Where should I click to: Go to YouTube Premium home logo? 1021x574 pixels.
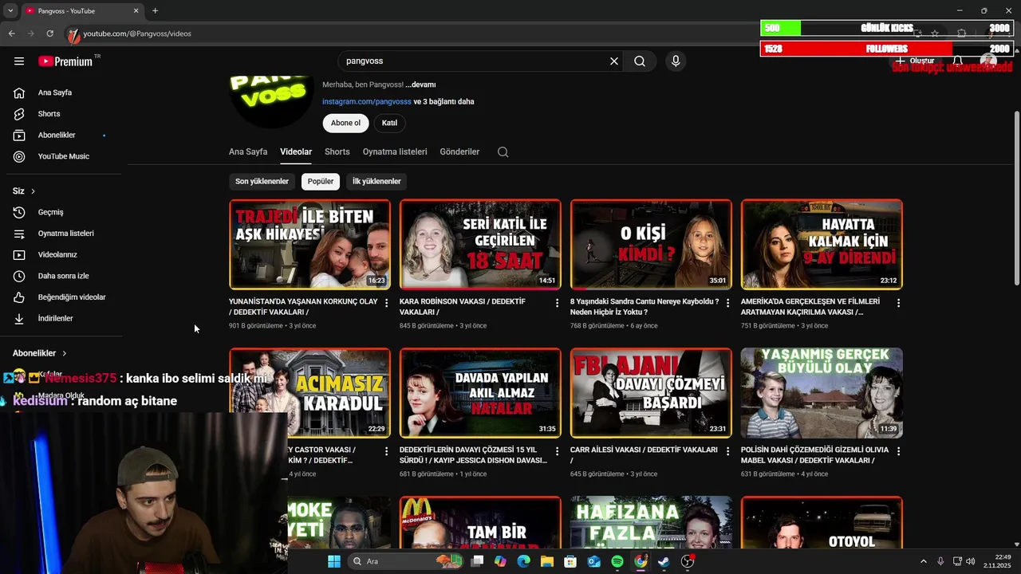click(66, 61)
